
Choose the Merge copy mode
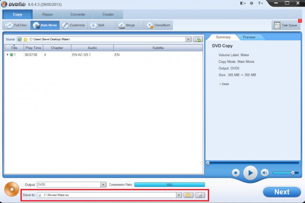tap(130, 25)
